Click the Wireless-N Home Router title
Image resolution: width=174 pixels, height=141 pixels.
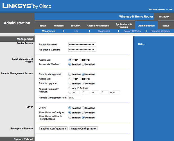pyautogui.click(x=136, y=17)
